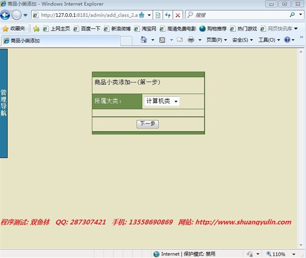Viewport: 306px width, 258px height.
Task: Click the 下一步 button
Action: click(148, 124)
